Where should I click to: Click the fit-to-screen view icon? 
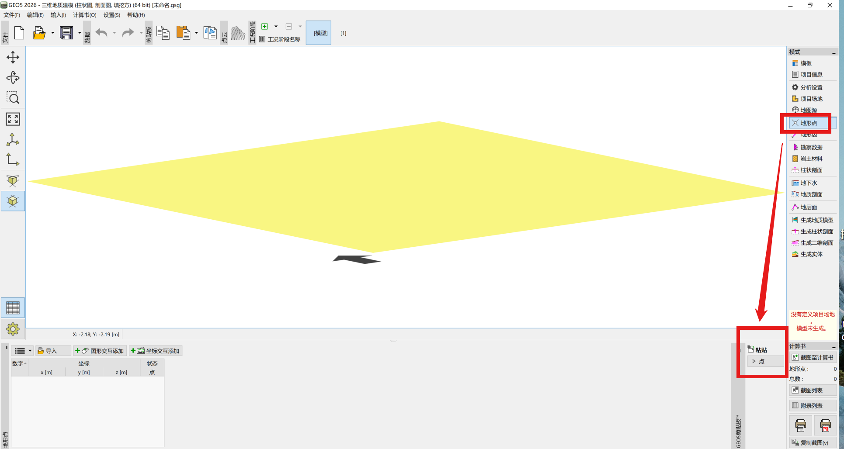pos(13,119)
